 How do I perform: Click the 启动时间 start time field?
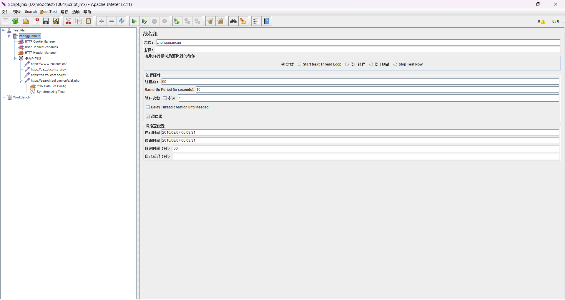click(360, 133)
